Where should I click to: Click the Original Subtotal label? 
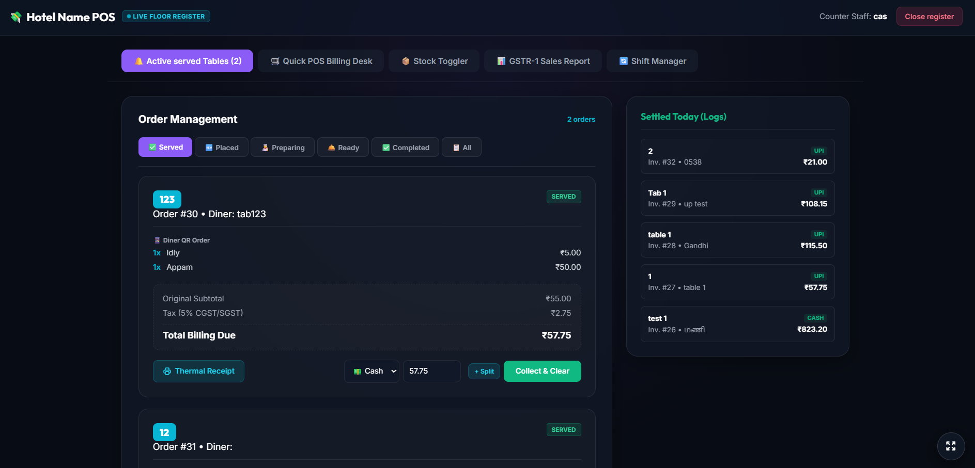[193, 299]
